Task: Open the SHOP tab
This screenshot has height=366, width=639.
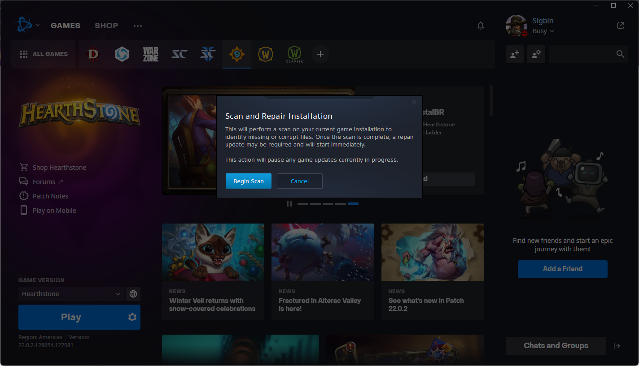Action: pos(106,26)
